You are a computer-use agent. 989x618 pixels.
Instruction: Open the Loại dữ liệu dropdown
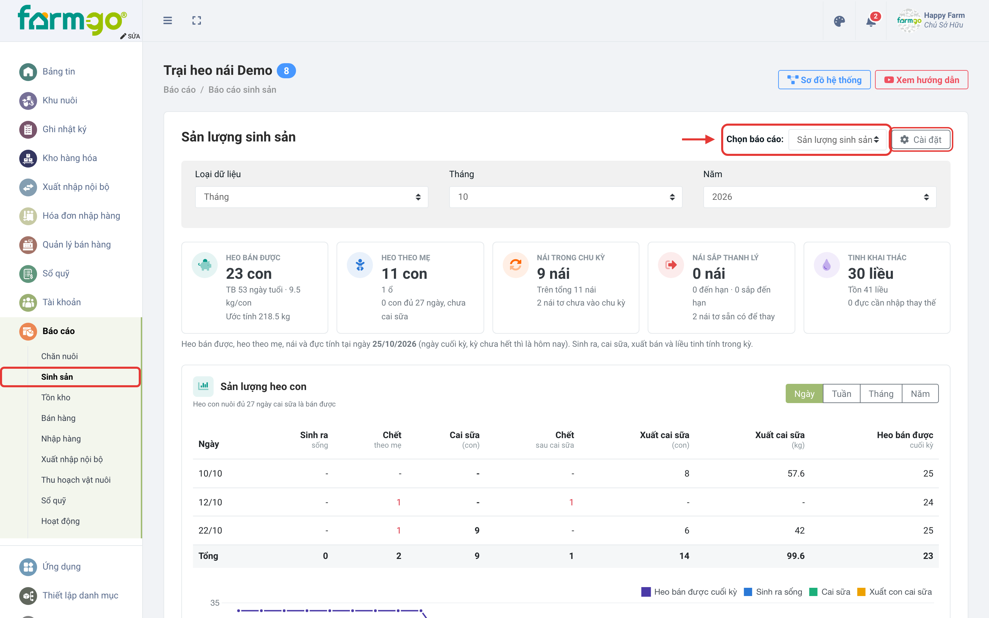(x=311, y=197)
